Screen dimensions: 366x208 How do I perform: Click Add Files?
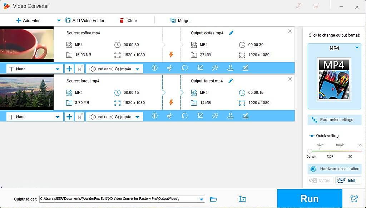[x=28, y=20]
